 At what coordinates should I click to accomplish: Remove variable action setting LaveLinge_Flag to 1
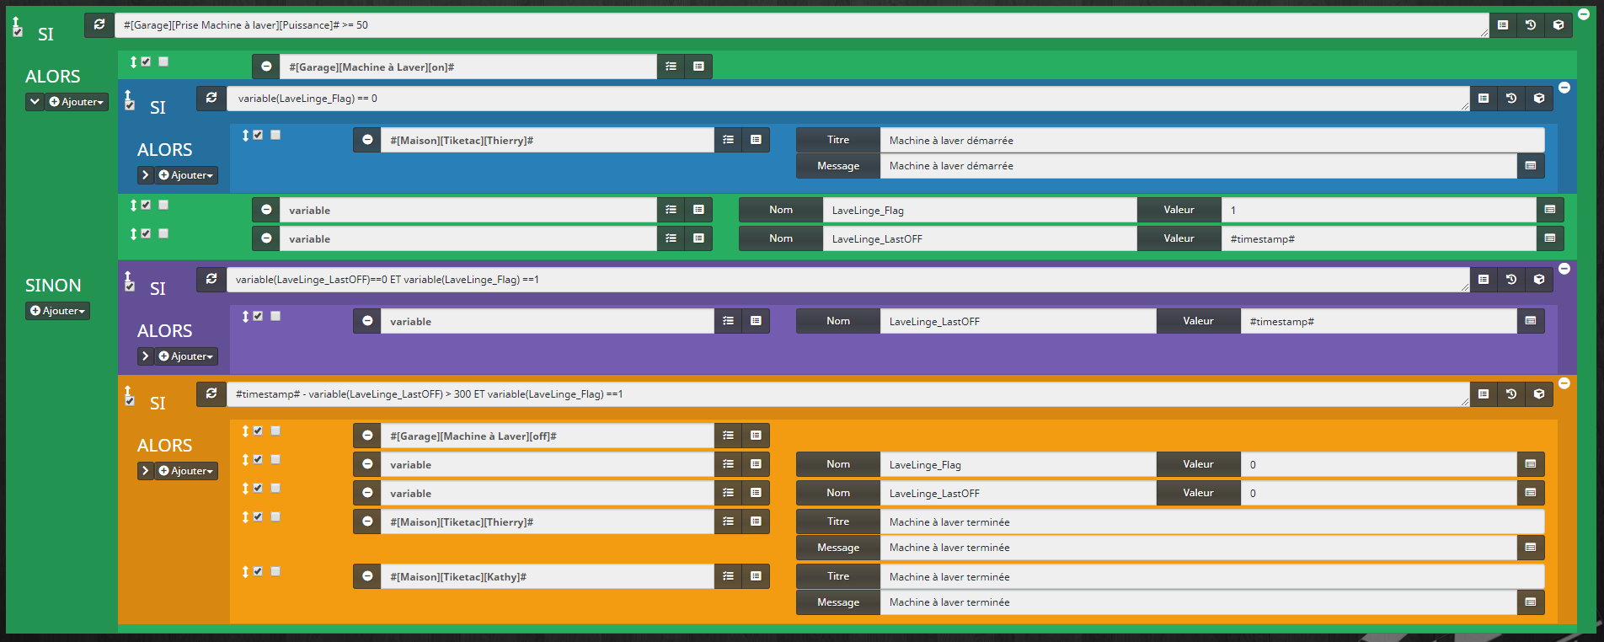266,210
